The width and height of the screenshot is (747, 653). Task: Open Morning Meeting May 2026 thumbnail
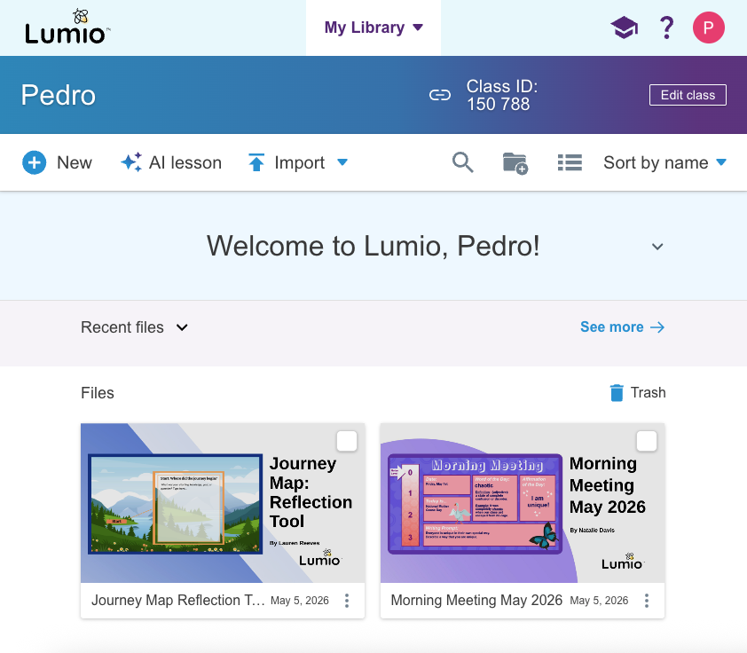click(x=523, y=503)
